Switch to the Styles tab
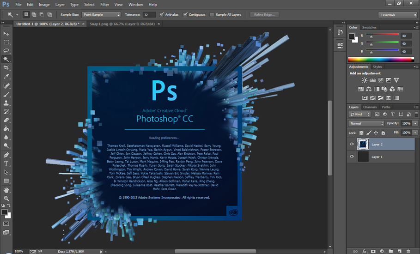This screenshot has width=420, height=254. (x=377, y=67)
